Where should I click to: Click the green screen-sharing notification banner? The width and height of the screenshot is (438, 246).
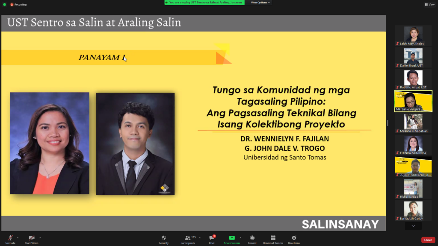204,3
